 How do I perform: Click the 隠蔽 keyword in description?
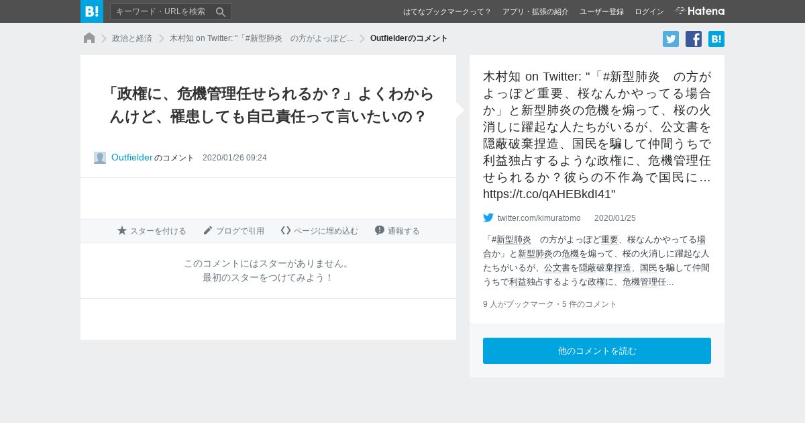588,268
